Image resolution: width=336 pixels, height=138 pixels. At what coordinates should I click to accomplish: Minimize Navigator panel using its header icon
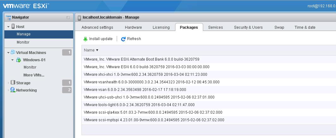(68, 17)
